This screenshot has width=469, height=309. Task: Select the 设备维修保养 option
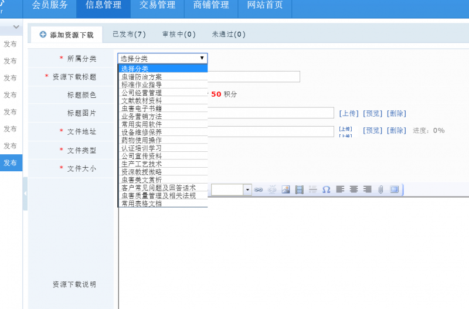[x=163, y=132]
